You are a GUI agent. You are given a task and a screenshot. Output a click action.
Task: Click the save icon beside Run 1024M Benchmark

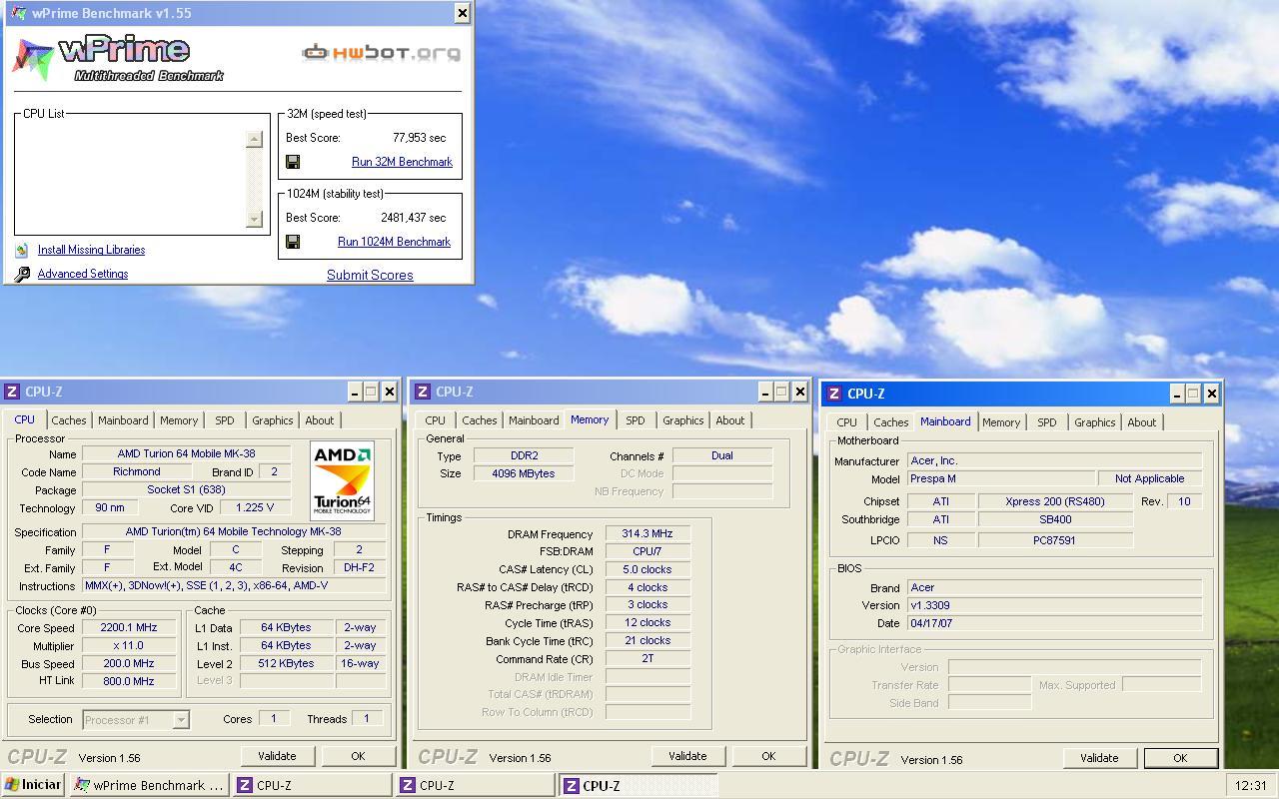click(x=293, y=242)
